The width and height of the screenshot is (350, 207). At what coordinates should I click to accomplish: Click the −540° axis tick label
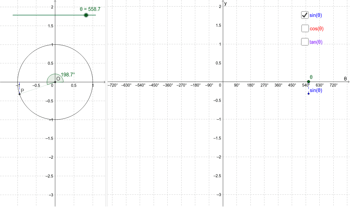(140, 85)
